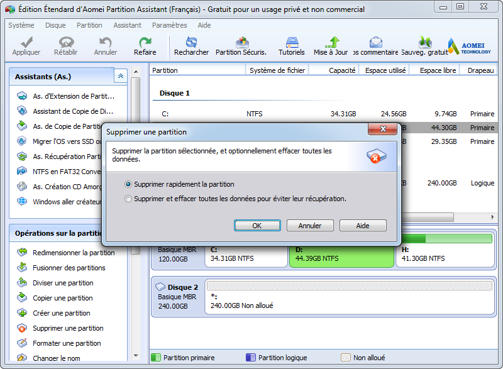Click the Partition column header

click(x=197, y=70)
